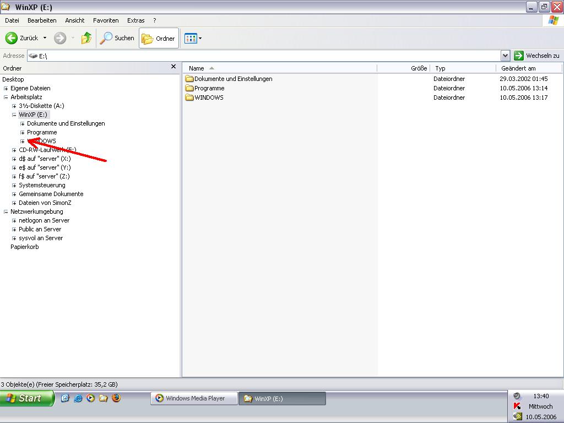The height and width of the screenshot is (423, 564).
Task: Click the taskbar clock showing 13:40
Action: click(541, 396)
